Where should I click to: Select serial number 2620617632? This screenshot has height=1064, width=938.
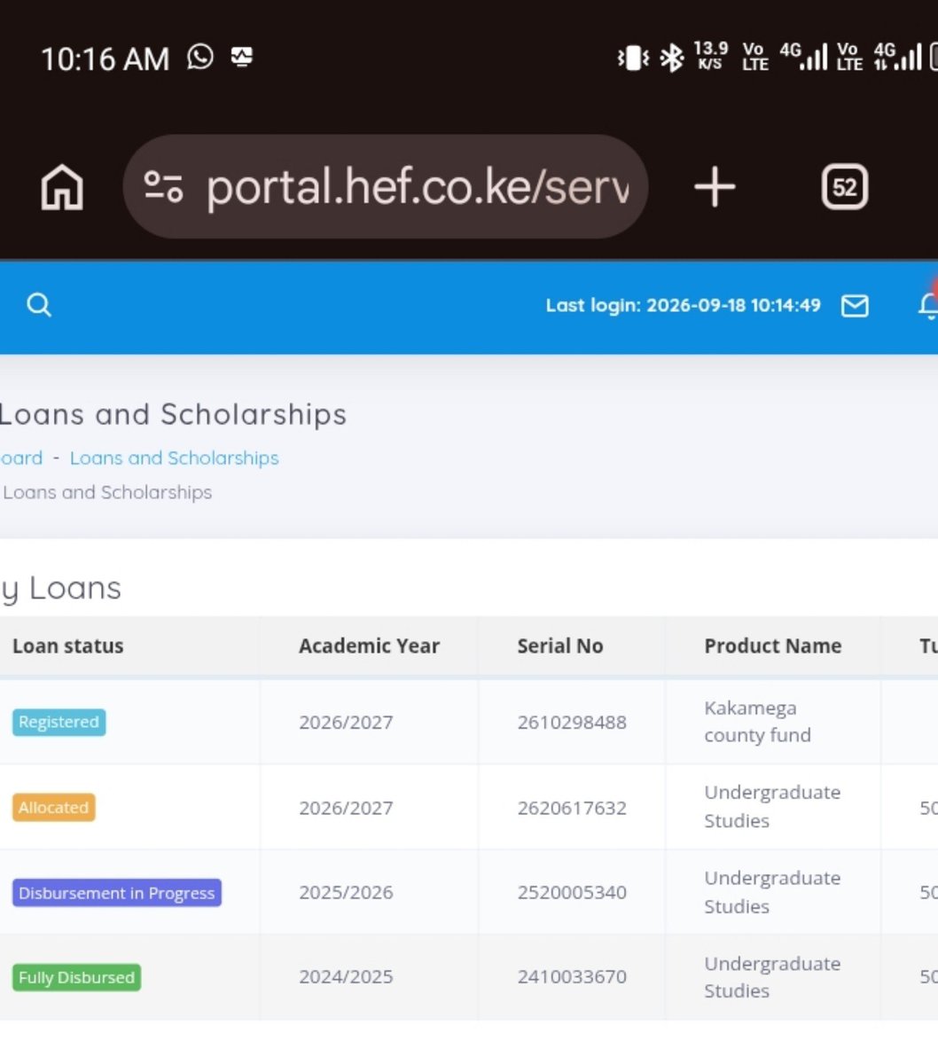[572, 808]
